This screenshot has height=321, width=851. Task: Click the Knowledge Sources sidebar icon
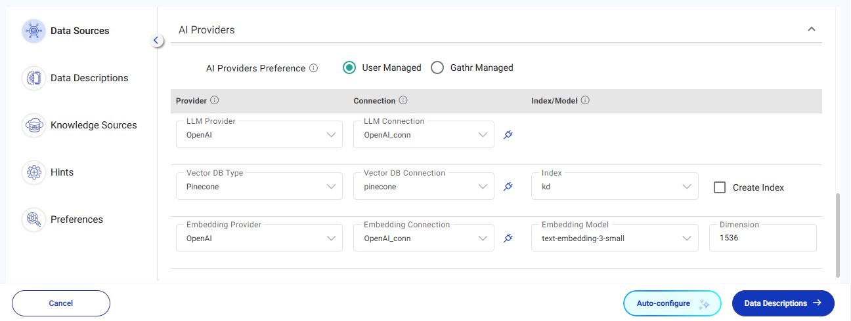pos(33,125)
